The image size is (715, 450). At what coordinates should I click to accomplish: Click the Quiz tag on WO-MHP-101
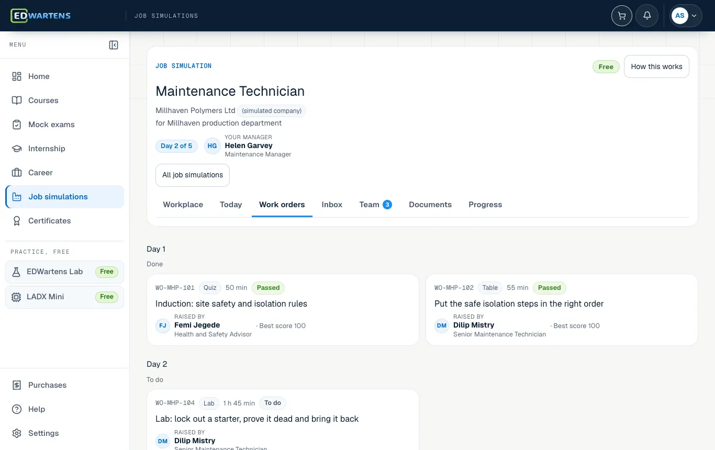[210, 288]
